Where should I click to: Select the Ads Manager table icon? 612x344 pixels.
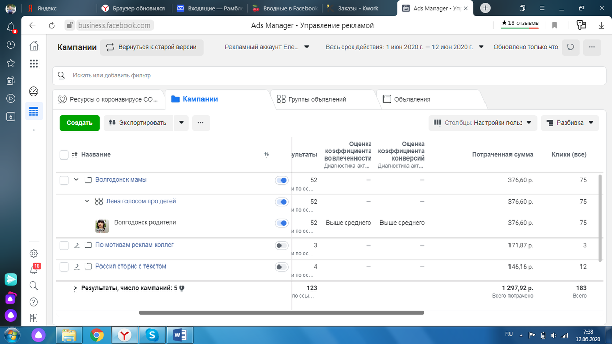coord(34,111)
